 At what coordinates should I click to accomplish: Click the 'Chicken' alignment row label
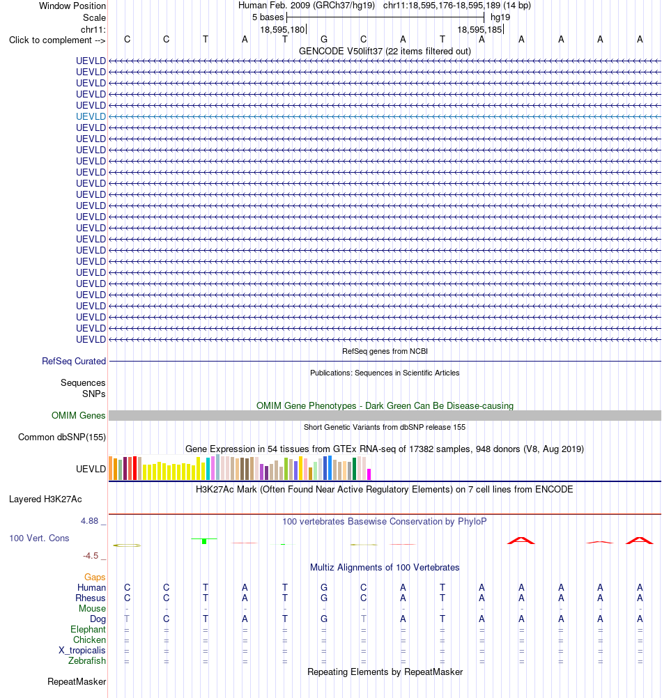89,639
